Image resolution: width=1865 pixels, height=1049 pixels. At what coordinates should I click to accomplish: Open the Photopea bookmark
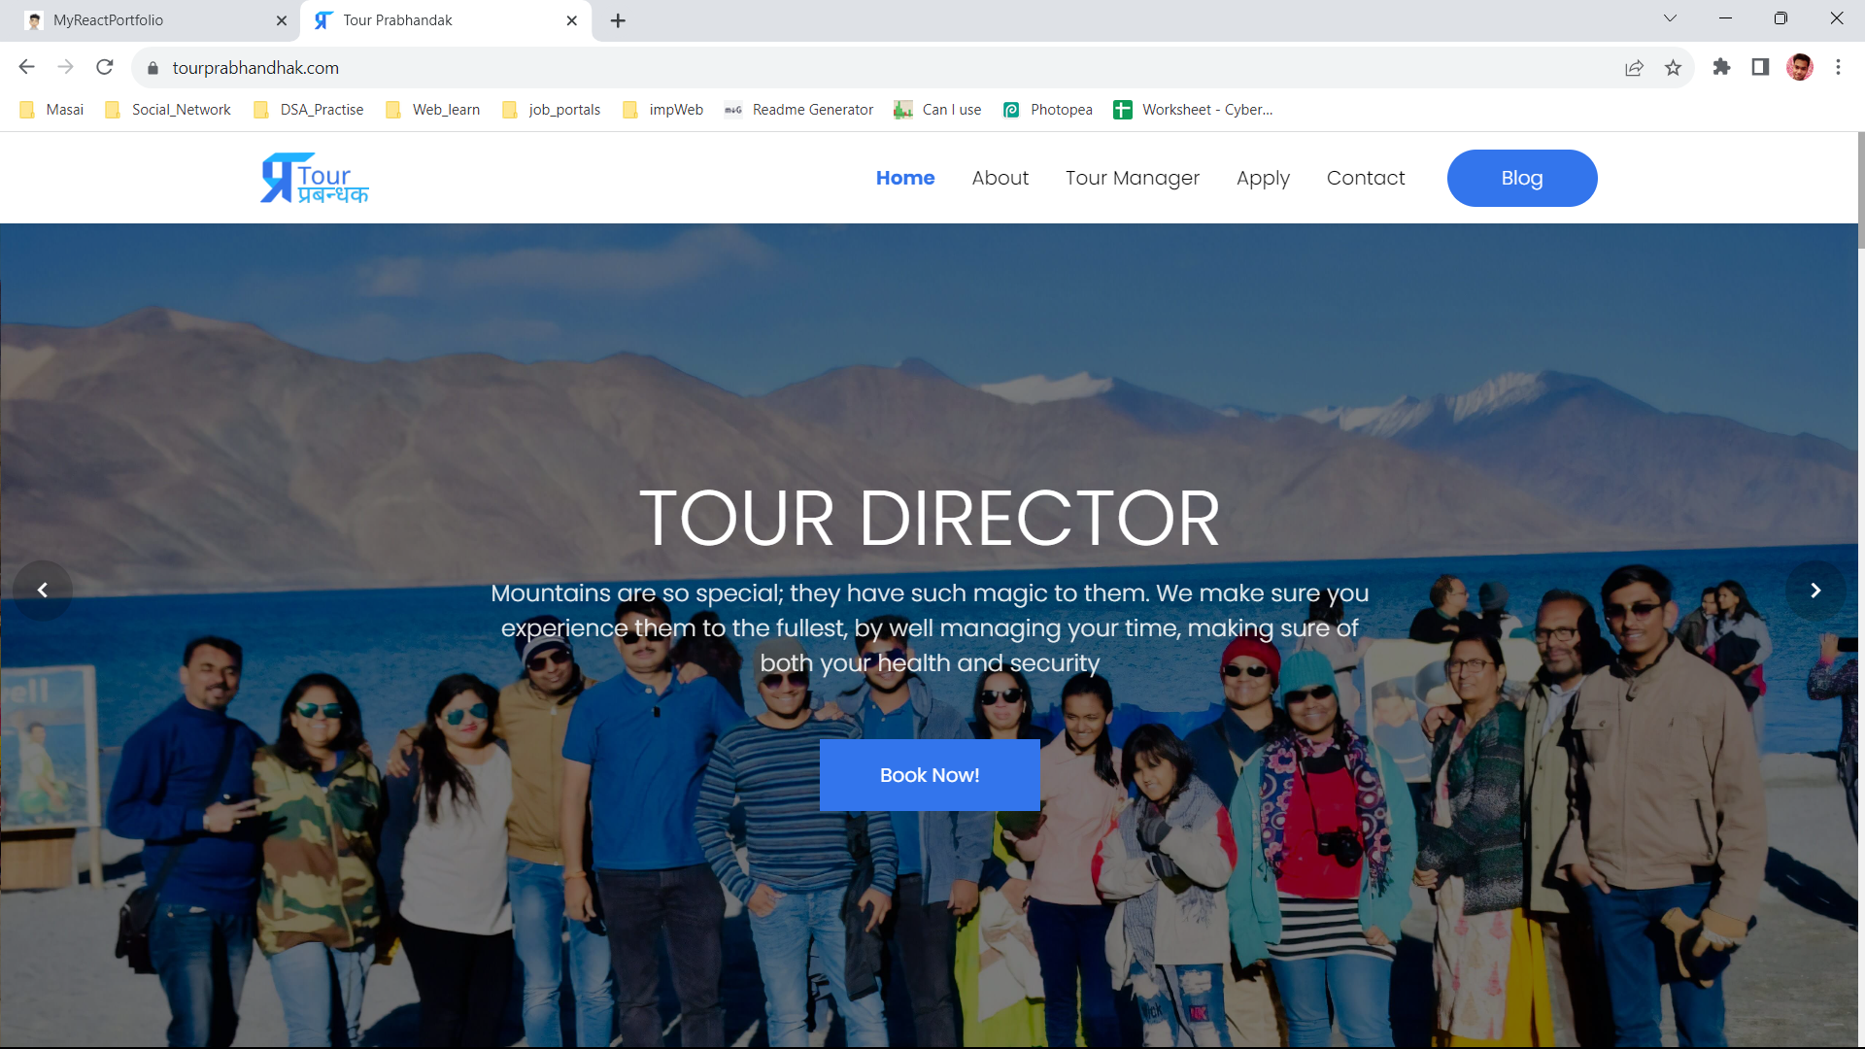tap(1048, 110)
